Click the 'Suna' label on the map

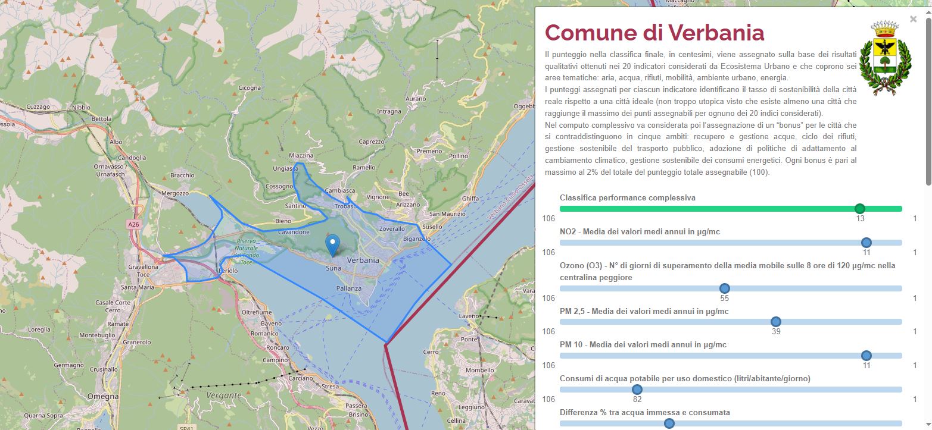333,268
